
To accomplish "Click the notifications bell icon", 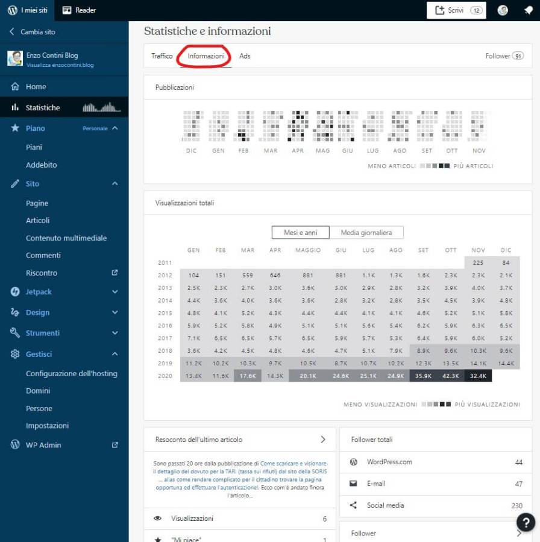I will pyautogui.click(x=529, y=10).
